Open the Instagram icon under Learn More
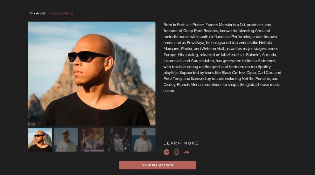The height and width of the screenshot is (175, 315). coord(176,152)
